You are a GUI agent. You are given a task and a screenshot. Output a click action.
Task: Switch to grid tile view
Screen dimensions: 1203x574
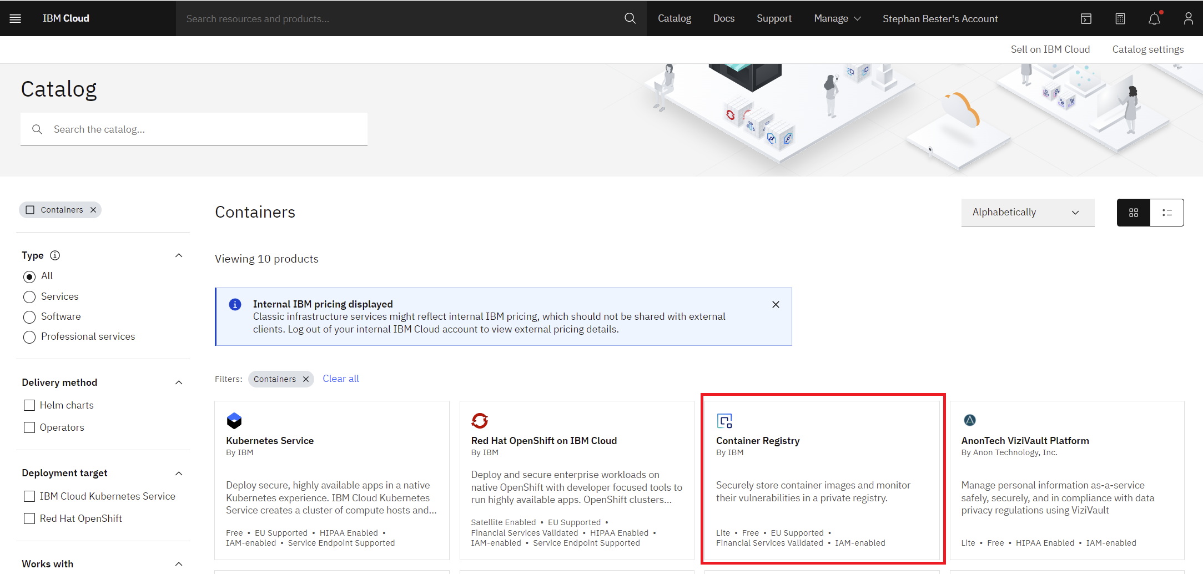(x=1134, y=213)
